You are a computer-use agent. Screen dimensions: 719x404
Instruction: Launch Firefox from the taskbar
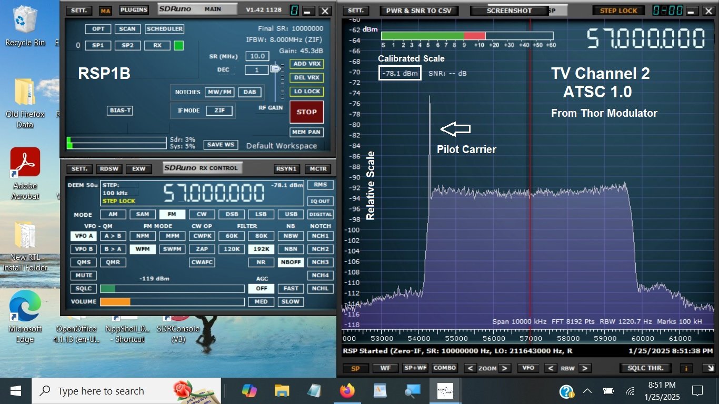point(347,391)
